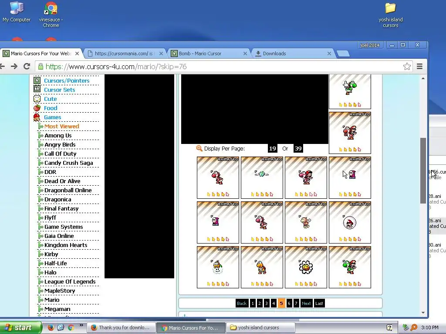This screenshot has width=446, height=334.
Task: Bookmark page with star icon
Action: pos(407,67)
